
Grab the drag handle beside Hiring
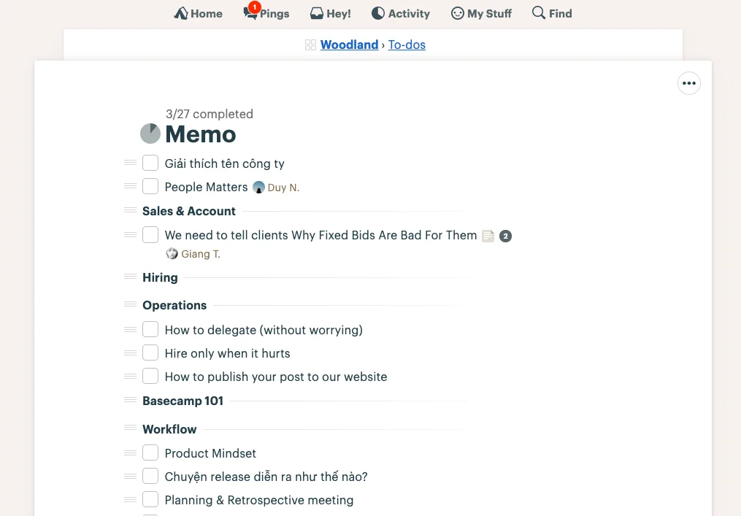click(x=130, y=277)
